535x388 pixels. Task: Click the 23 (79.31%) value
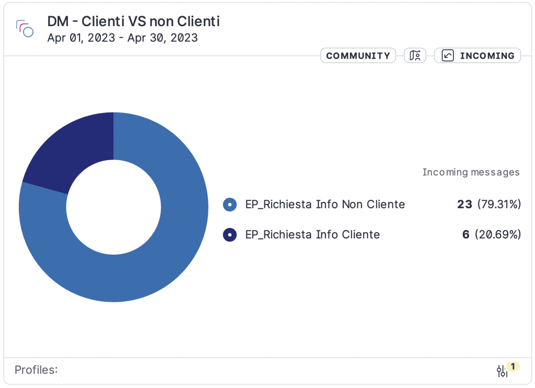pyautogui.click(x=489, y=204)
